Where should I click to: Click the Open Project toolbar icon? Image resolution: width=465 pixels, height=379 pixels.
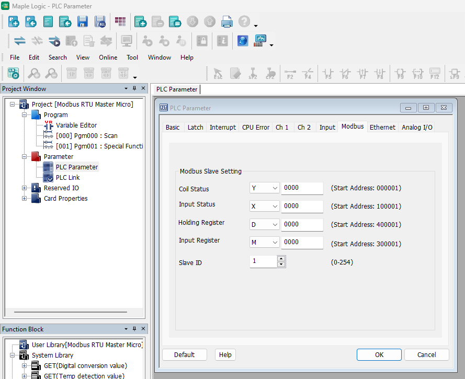point(30,21)
